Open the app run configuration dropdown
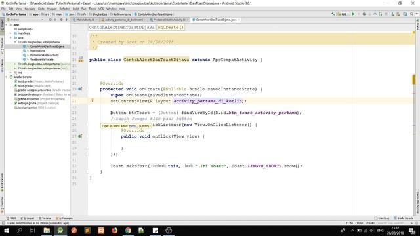This screenshot has width=420, height=236. [343, 14]
